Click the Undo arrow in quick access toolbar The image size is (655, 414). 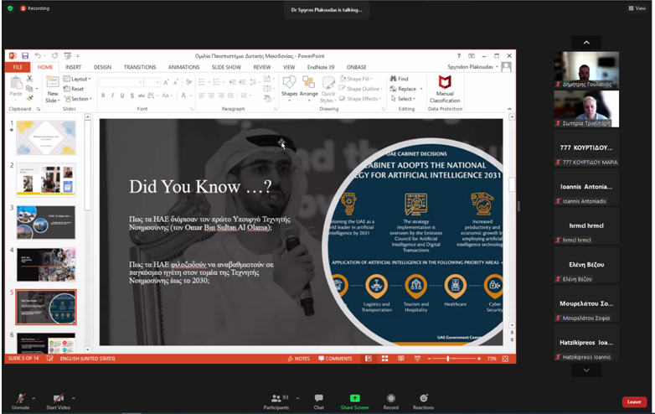38,55
